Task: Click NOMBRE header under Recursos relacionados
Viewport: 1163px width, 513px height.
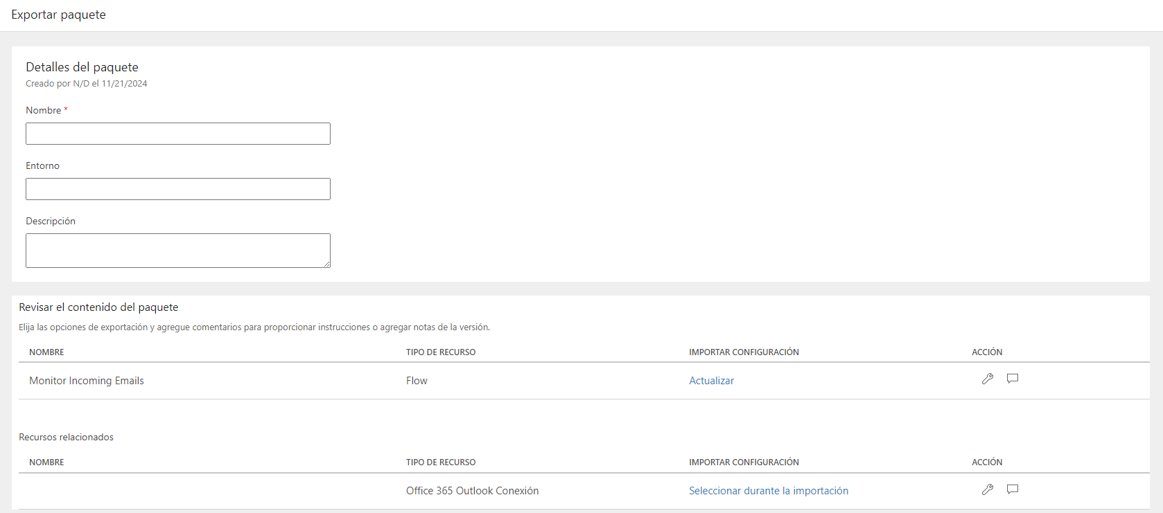Action: [x=46, y=462]
